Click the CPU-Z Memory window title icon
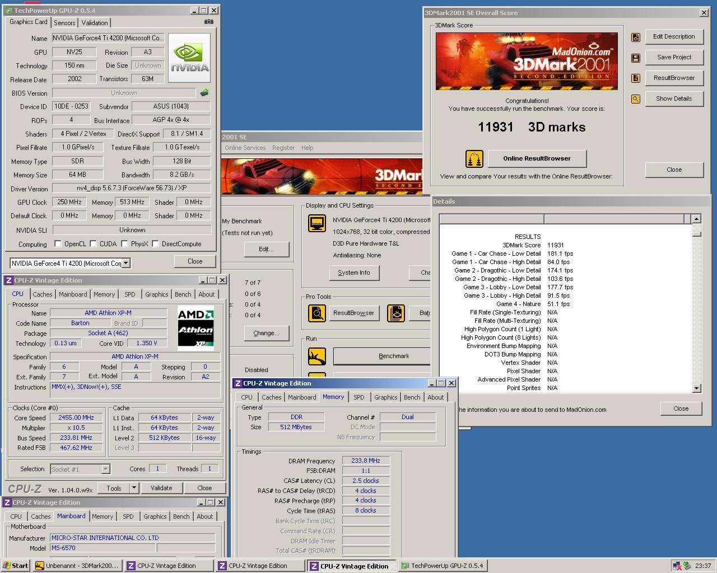This screenshot has width=717, height=573. pyautogui.click(x=238, y=383)
